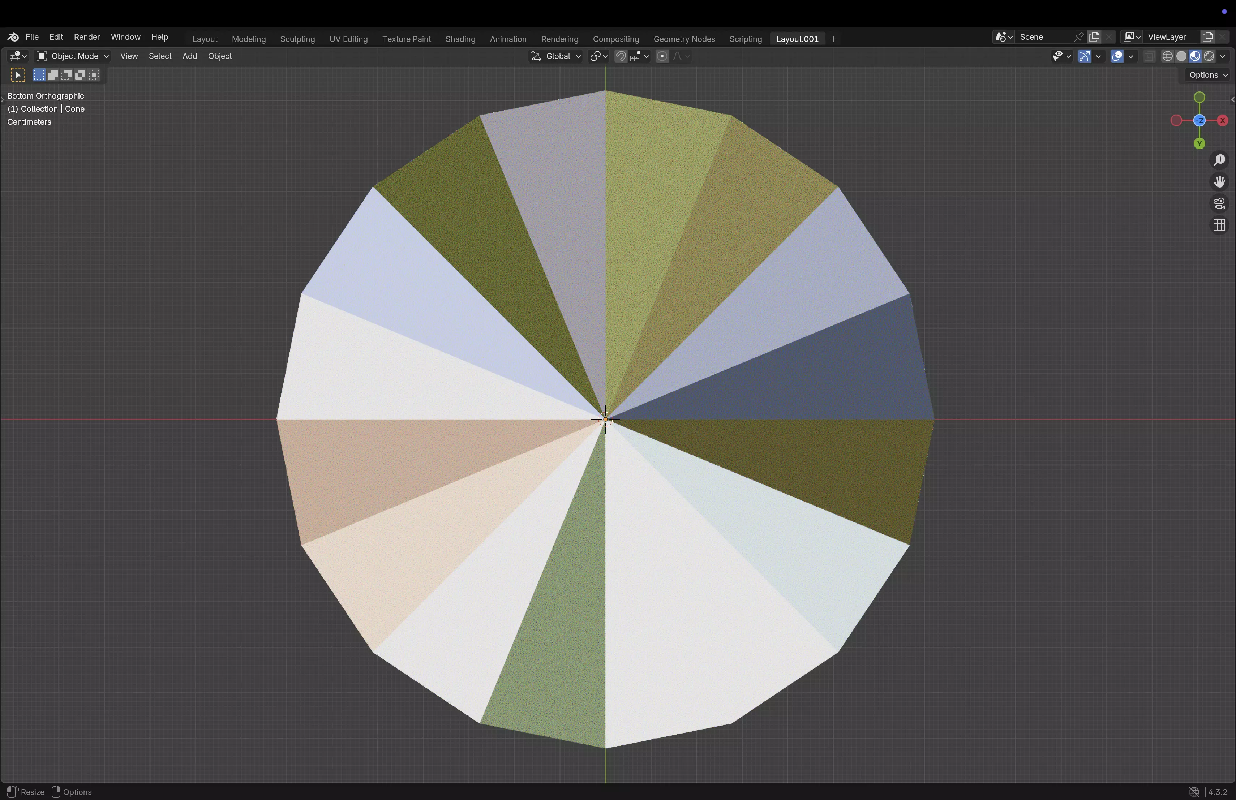Toggle proportional editing button
Screen dimensions: 1236x800
pyautogui.click(x=662, y=56)
